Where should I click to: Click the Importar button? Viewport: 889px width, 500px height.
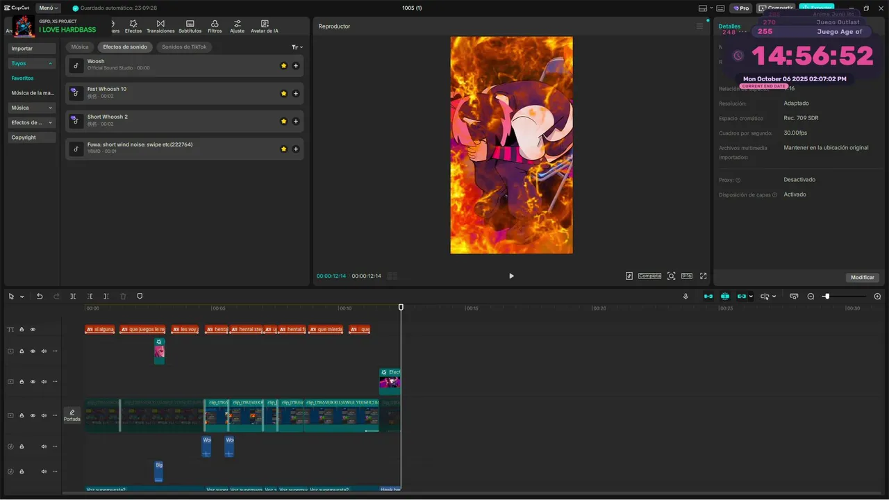tap(32, 49)
